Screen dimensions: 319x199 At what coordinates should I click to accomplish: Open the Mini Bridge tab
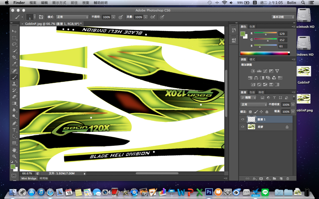point(29,178)
